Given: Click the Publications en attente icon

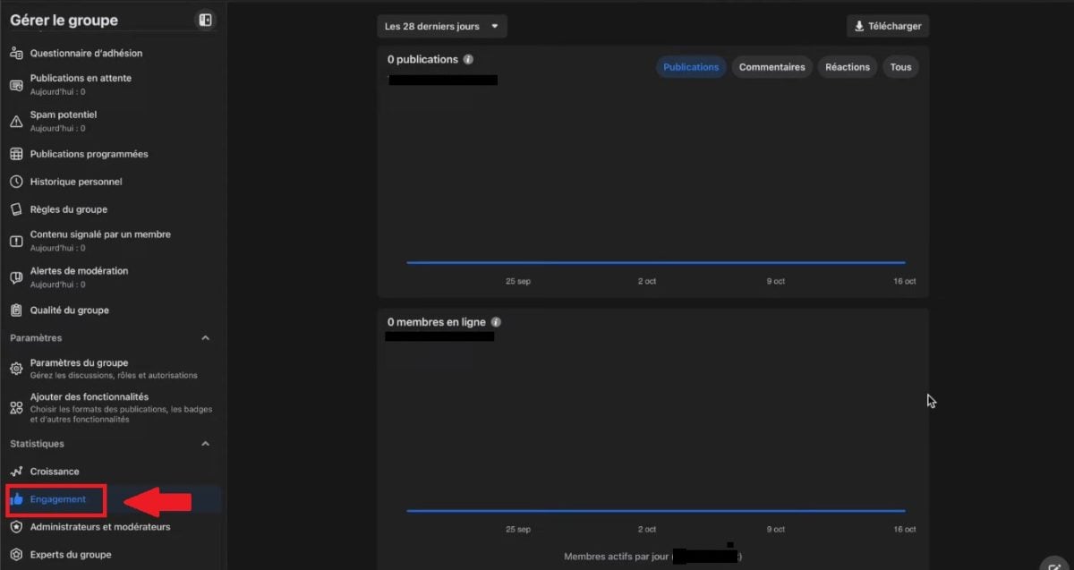Looking at the screenshot, I should 16,85.
